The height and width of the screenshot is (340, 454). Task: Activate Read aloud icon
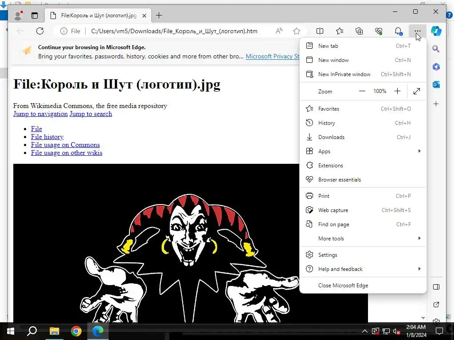(279, 31)
